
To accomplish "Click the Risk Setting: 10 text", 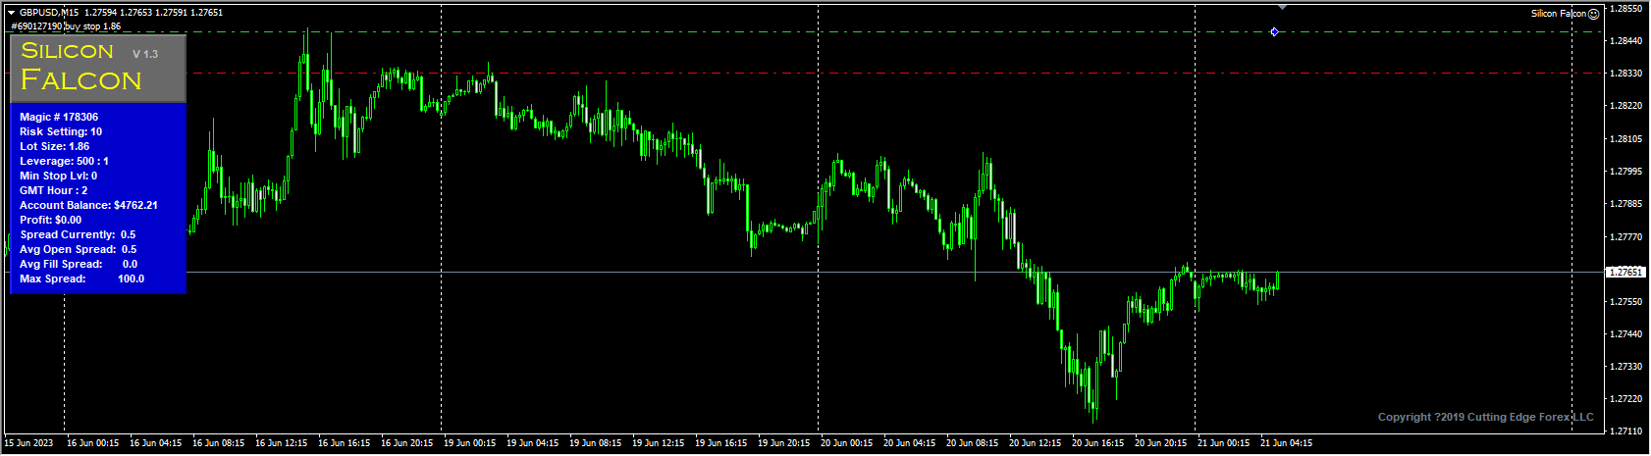I will 61,131.
